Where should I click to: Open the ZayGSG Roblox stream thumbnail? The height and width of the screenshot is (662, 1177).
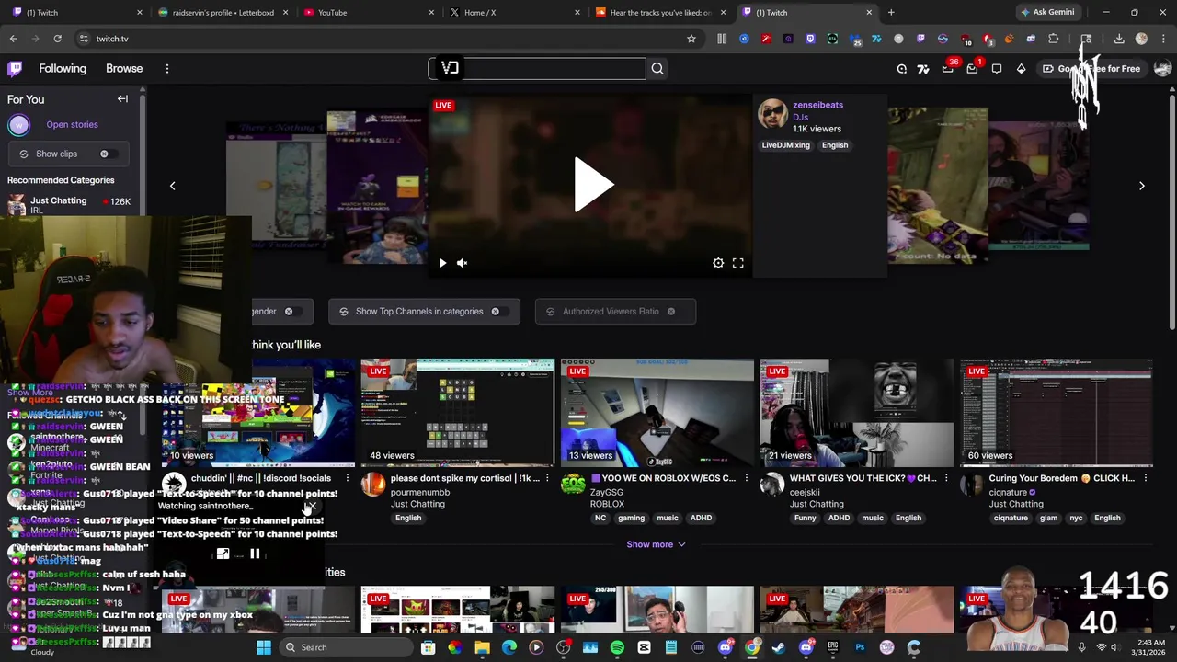[657, 413]
